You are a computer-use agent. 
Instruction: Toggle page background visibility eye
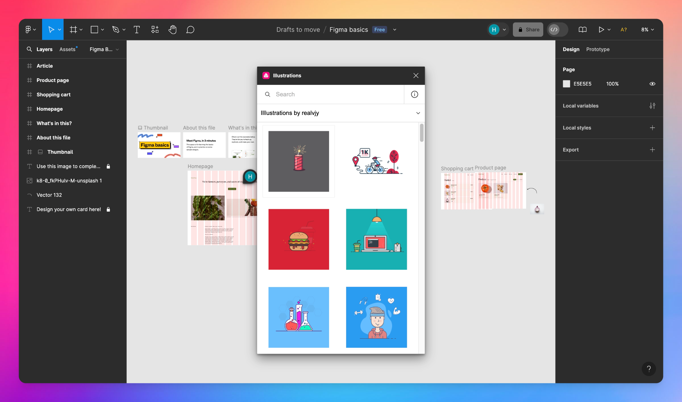click(652, 84)
